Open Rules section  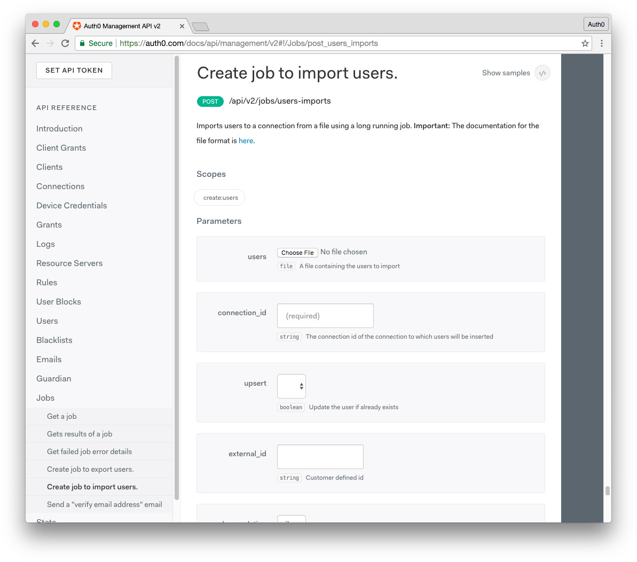pyautogui.click(x=46, y=283)
